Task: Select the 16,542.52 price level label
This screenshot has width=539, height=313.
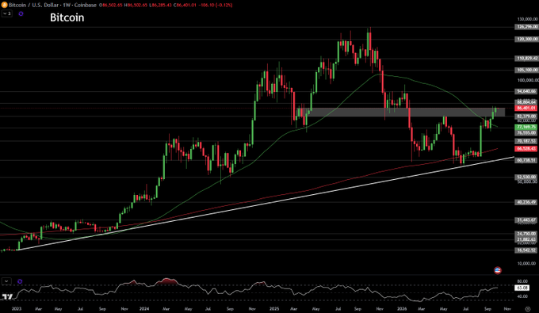Action: pos(526,250)
